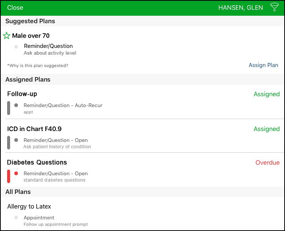This screenshot has width=285, height=231.
Task: Click the Assigned status for Follow-up
Action: [267, 94]
